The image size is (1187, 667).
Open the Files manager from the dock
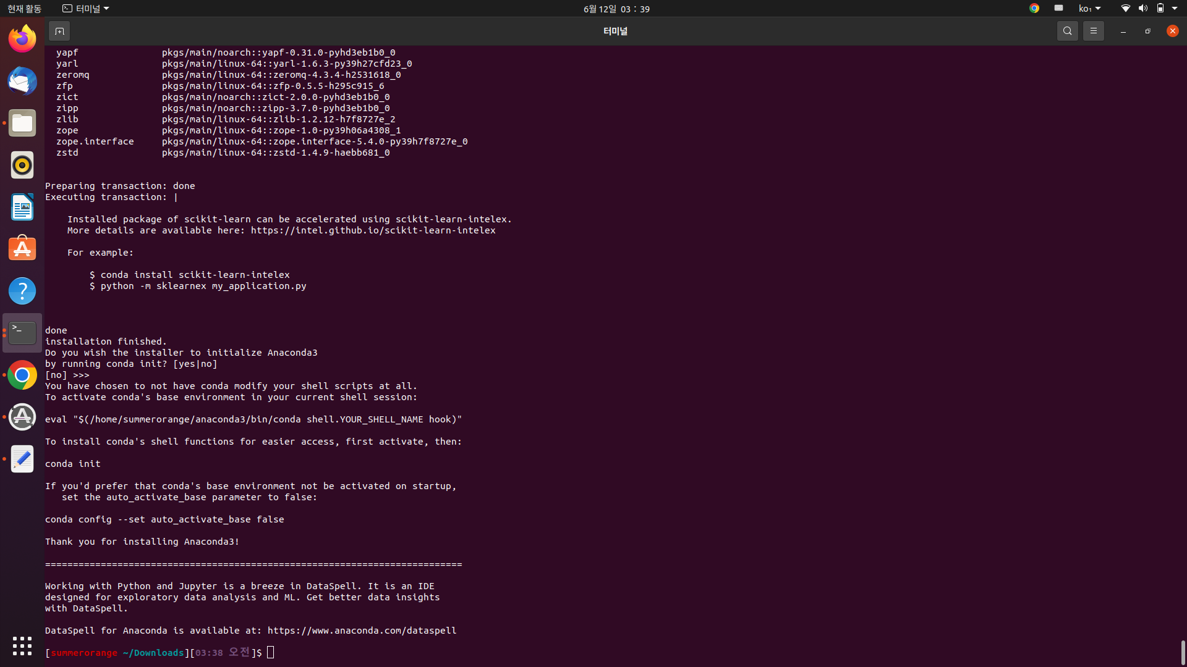22,123
